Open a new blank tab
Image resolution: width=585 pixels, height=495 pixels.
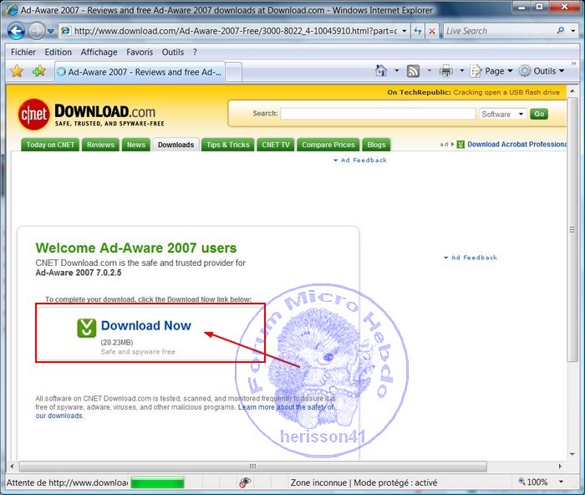233,72
